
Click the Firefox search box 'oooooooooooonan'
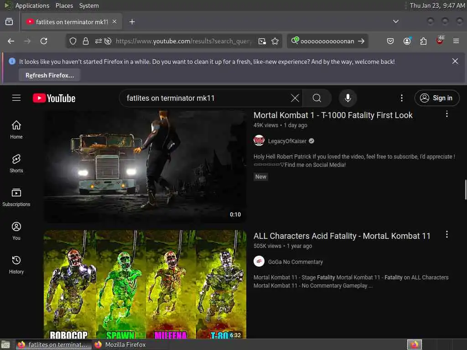(327, 41)
